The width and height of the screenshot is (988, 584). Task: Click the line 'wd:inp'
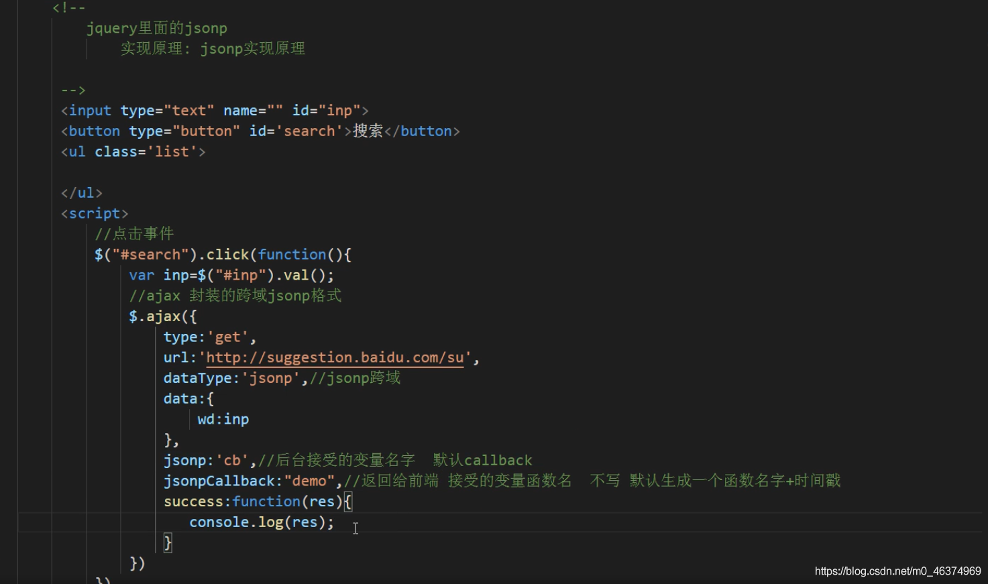(x=223, y=419)
